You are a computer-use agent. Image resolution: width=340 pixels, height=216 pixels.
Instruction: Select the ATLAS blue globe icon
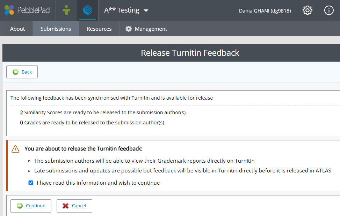[88, 10]
